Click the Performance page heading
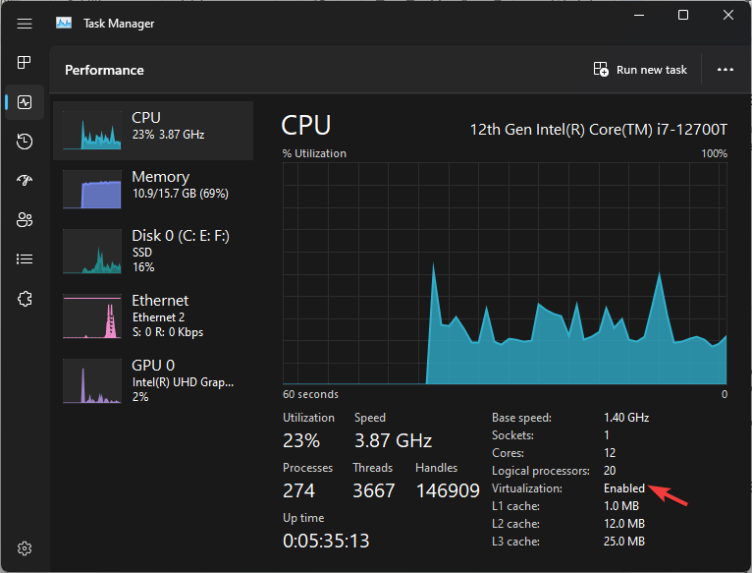Screen dimensions: 752x573 point(104,70)
